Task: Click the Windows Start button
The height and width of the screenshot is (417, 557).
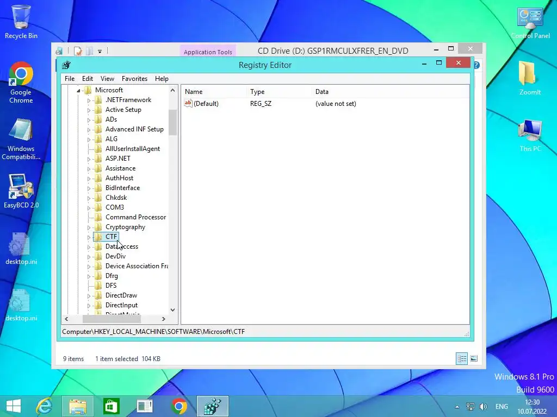Action: click(14, 406)
